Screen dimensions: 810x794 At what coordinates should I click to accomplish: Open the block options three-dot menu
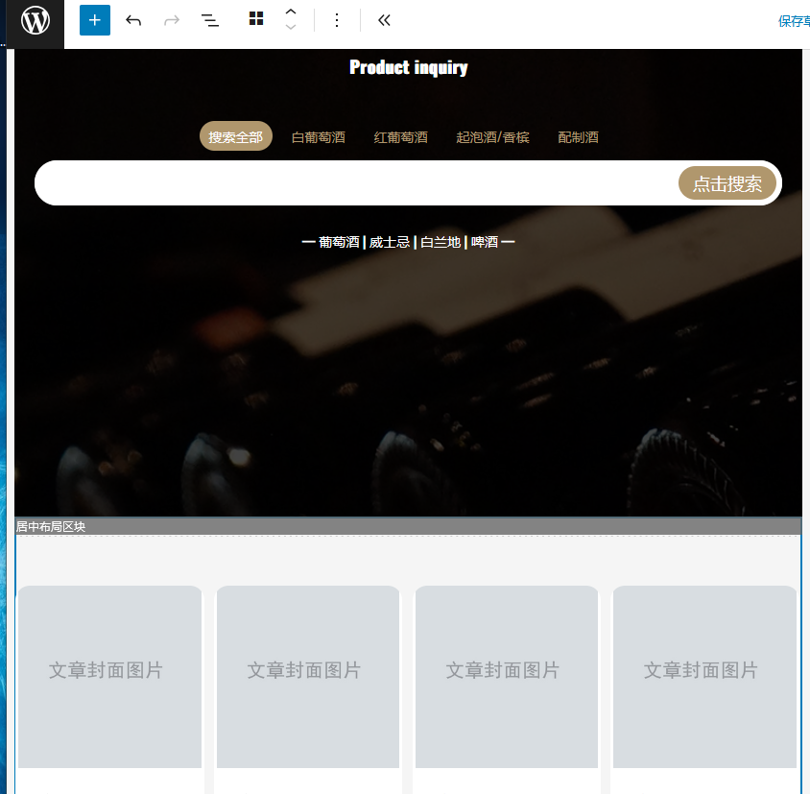pyautogui.click(x=337, y=20)
